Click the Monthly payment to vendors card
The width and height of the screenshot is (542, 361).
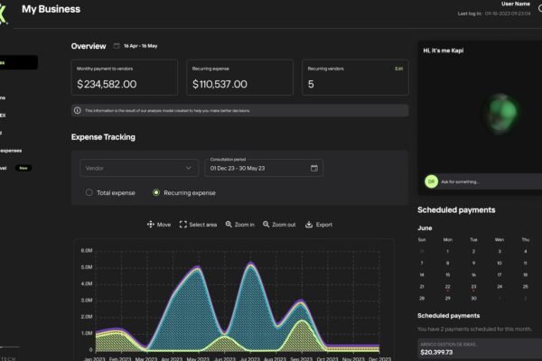pos(126,78)
